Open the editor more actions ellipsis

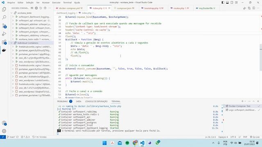pyautogui.click(x=258, y=8)
